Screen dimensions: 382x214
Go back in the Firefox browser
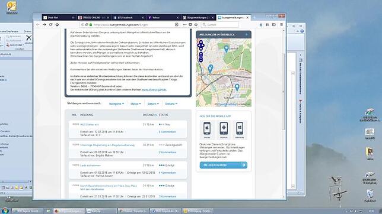(38, 25)
